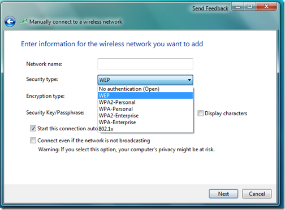Click the Next button
285x210 pixels.
[223, 194]
